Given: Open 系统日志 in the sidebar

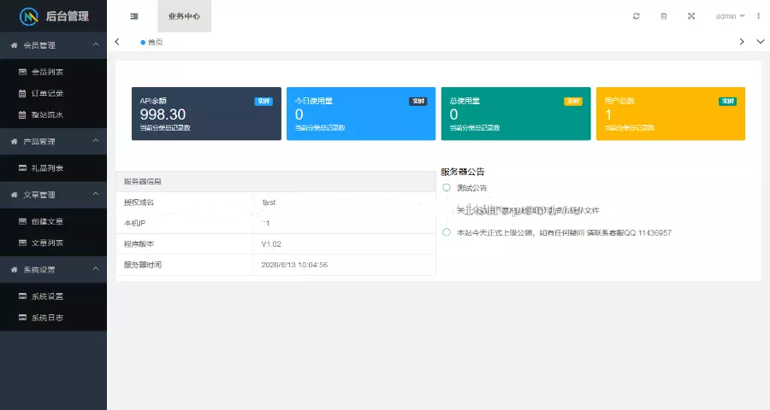Looking at the screenshot, I should click(x=47, y=318).
